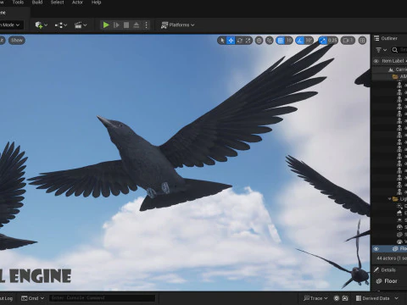This screenshot has width=407, height=305.
Task: Open the Platforms dropdown
Action: click(177, 25)
